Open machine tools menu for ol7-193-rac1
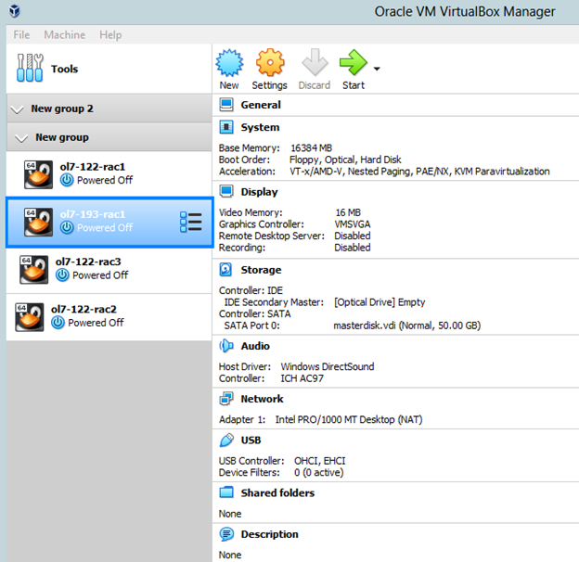This screenshot has height=562, width=579. pyautogui.click(x=191, y=223)
